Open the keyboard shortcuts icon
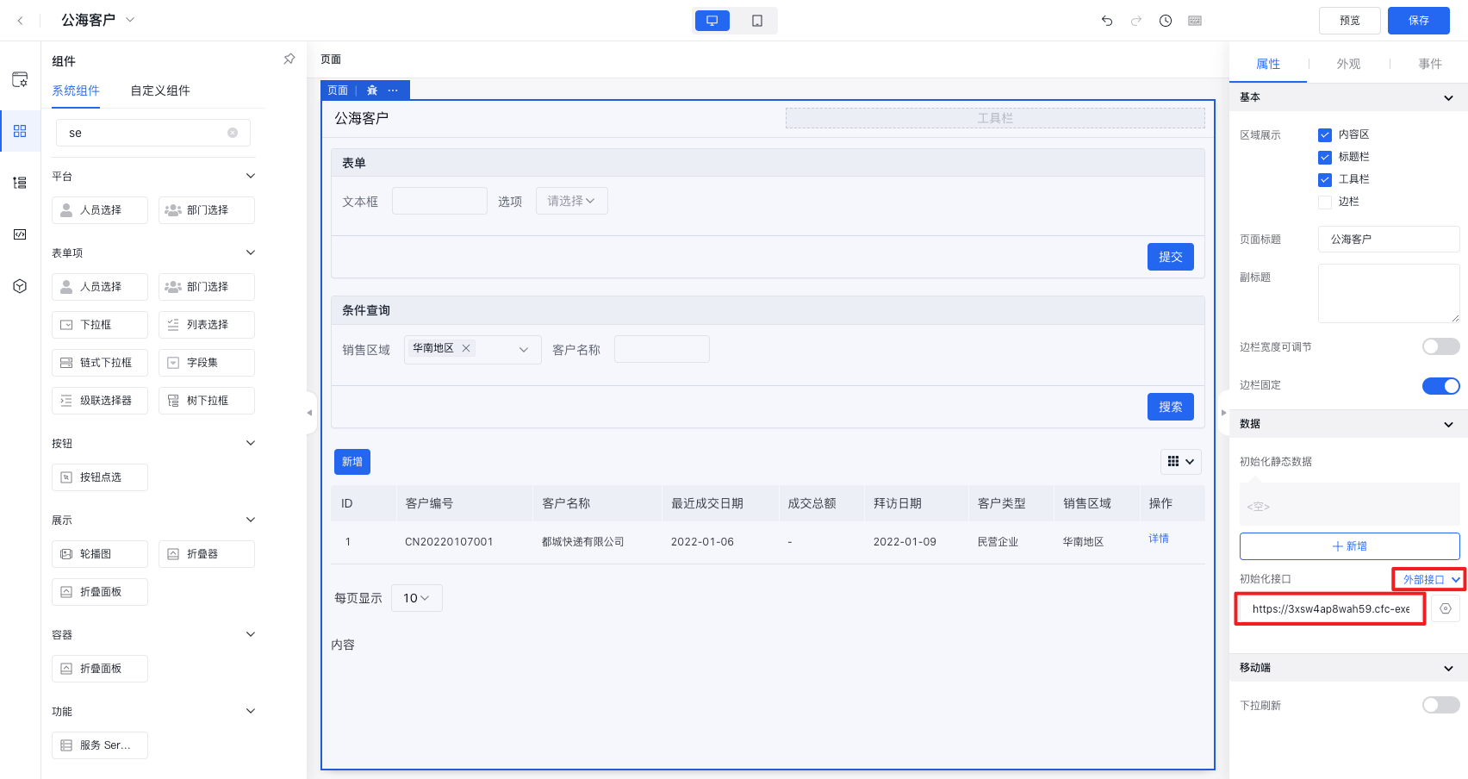This screenshot has width=1468, height=779. tap(1195, 21)
